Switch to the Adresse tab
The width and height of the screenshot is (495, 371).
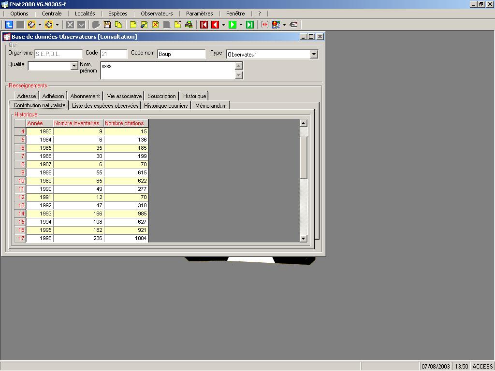[x=27, y=96]
